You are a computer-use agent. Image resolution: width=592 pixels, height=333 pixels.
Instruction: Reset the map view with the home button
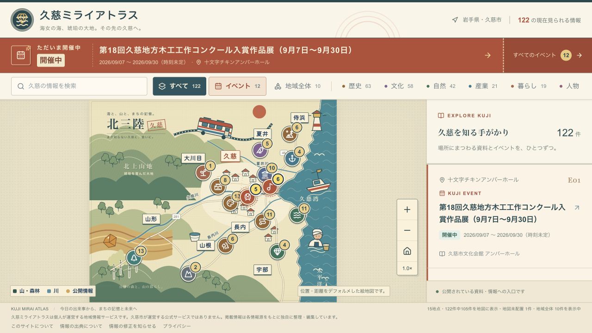(407, 251)
